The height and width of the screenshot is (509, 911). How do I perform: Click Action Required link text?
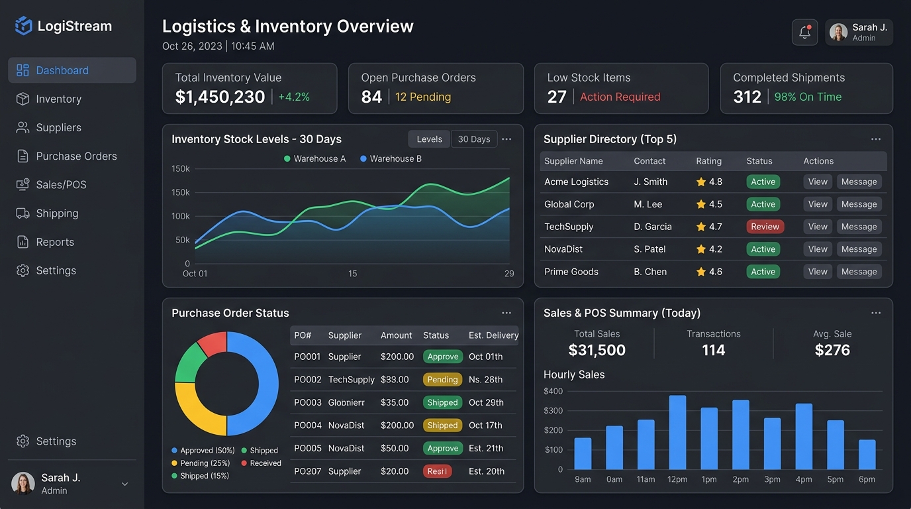620,97
